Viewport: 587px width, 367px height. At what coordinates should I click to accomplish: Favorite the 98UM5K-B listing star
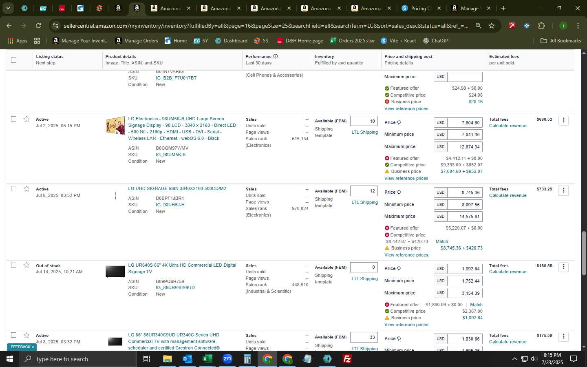coord(26,119)
